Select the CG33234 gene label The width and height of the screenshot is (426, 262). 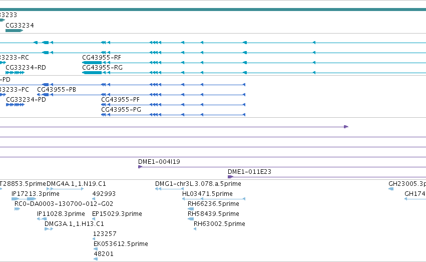pos(20,25)
